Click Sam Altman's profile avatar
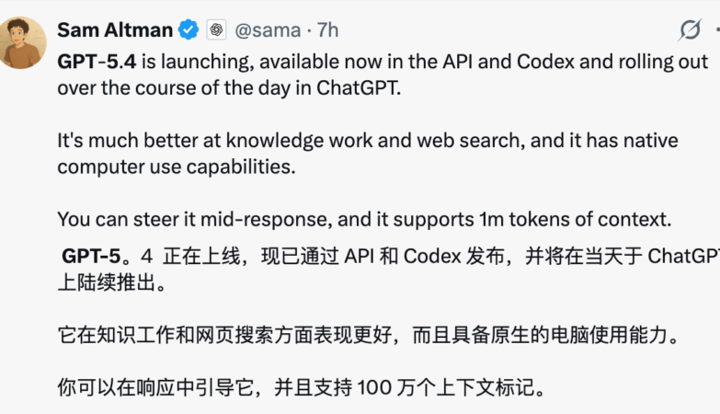Viewport: 720px width, 414px height. click(23, 42)
